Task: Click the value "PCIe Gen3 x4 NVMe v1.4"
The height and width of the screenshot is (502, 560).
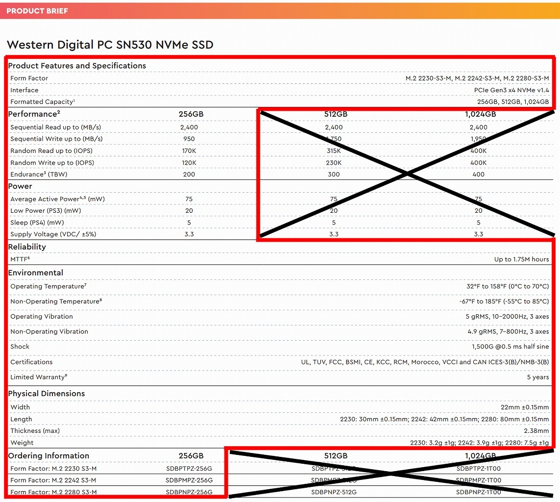Action: click(511, 90)
